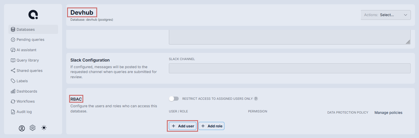Toggle restrict access to assigned users
This screenshot has height=138, width=419.
pyautogui.click(x=174, y=99)
